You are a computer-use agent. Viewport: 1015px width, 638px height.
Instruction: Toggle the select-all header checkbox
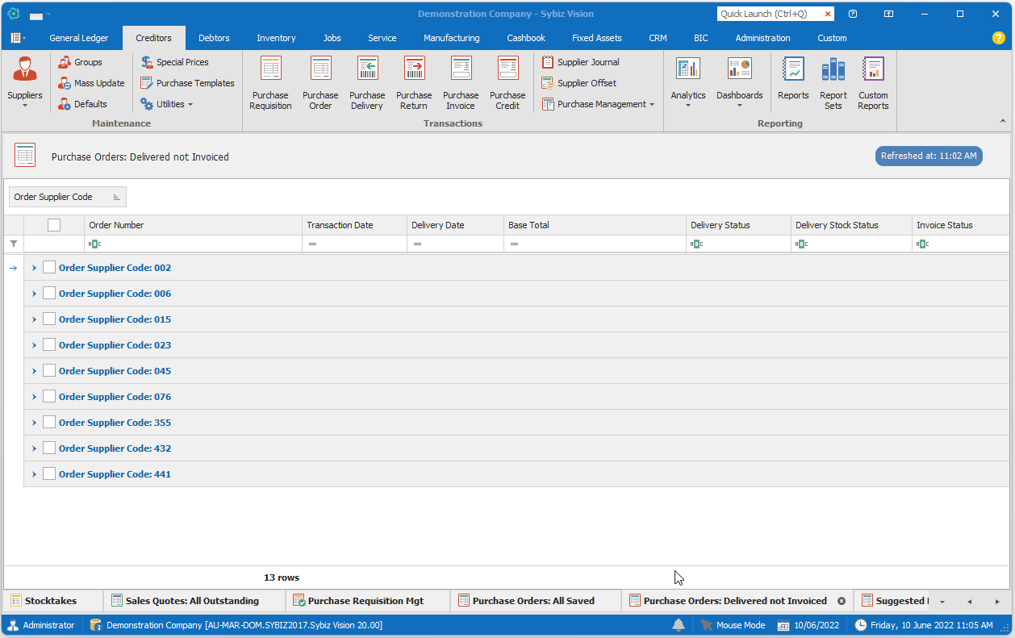point(54,225)
